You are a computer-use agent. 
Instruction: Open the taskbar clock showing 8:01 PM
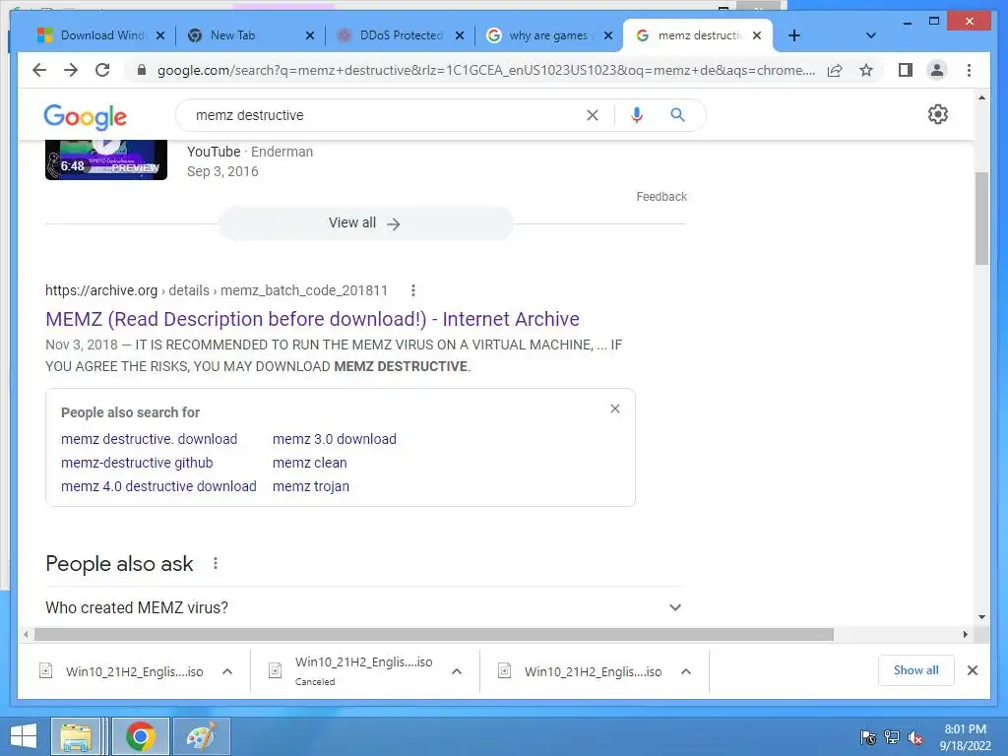click(965, 737)
